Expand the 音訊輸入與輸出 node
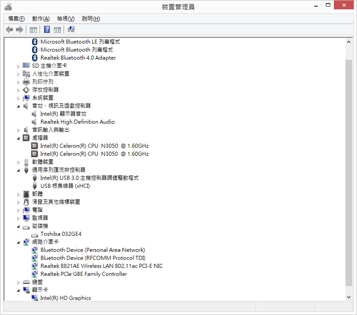 tap(18, 130)
